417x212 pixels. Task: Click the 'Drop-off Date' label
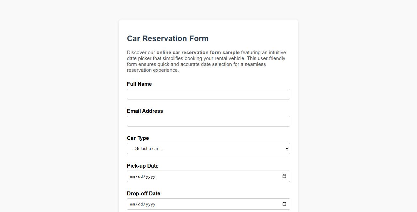[144, 193]
